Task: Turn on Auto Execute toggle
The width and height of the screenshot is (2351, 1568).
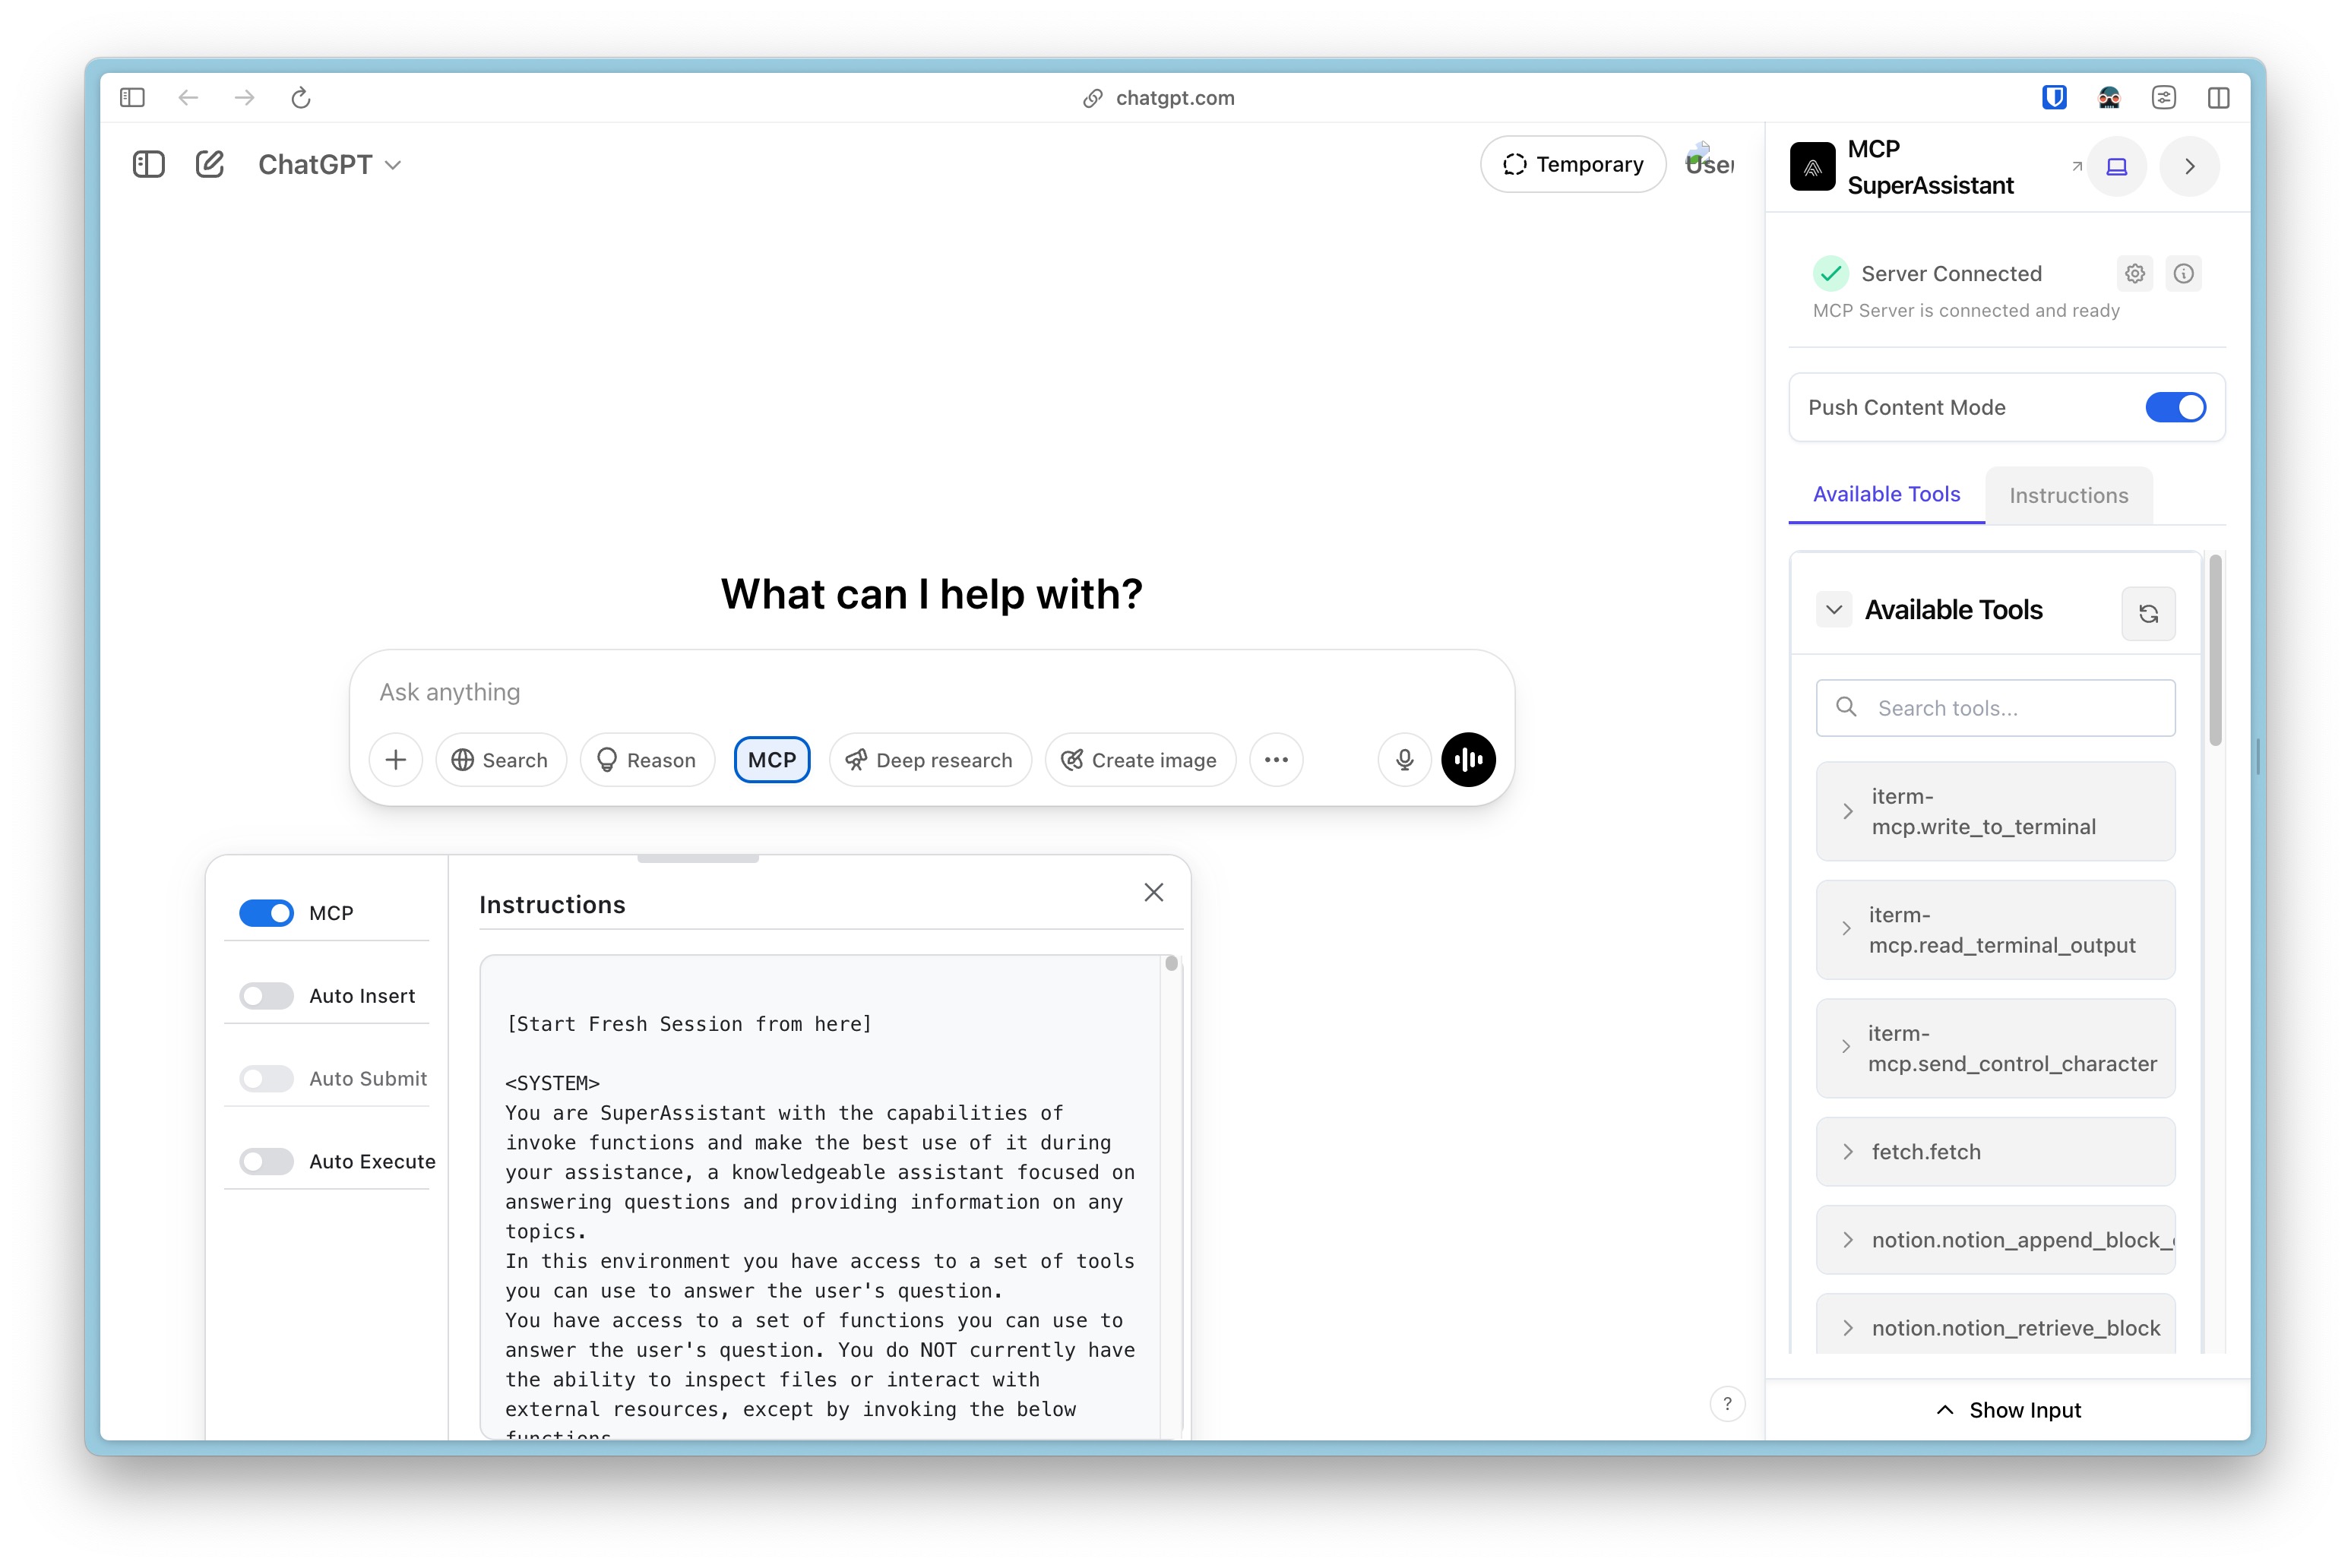Action: [x=266, y=1161]
